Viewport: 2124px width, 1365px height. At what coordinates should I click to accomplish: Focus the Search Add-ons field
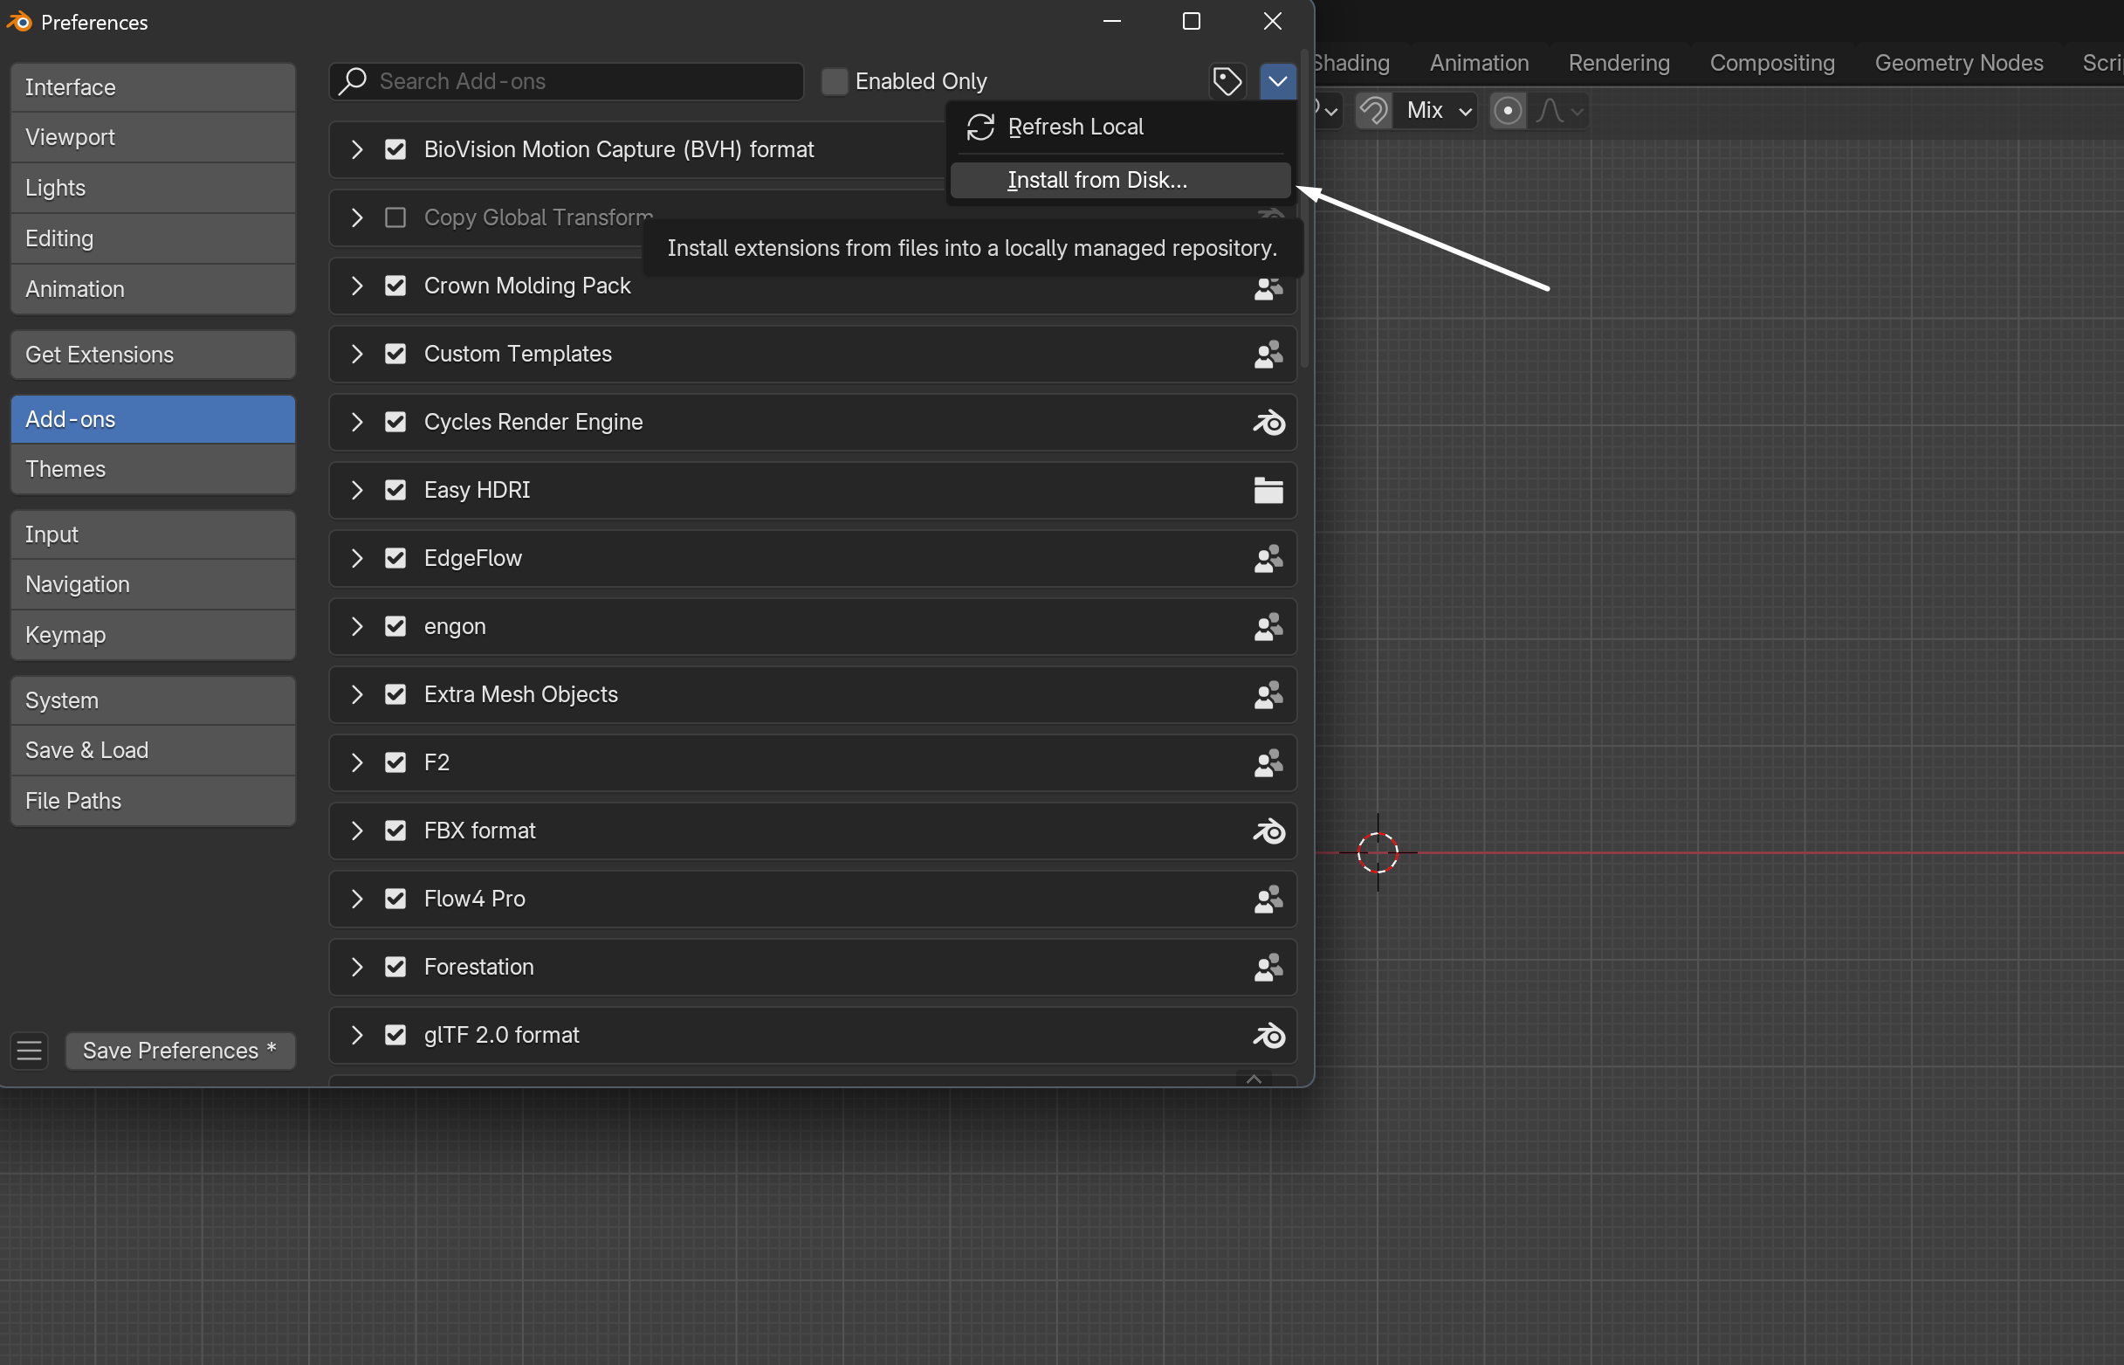coord(567,81)
